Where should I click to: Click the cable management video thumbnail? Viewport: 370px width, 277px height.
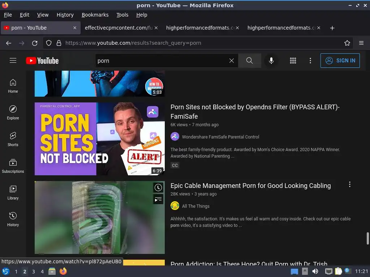click(x=100, y=217)
